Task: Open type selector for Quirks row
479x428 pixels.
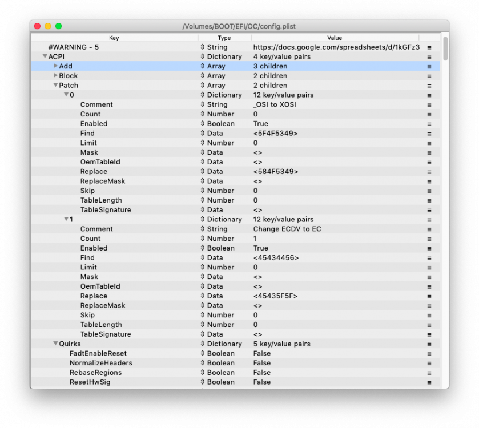Action: pyautogui.click(x=202, y=344)
